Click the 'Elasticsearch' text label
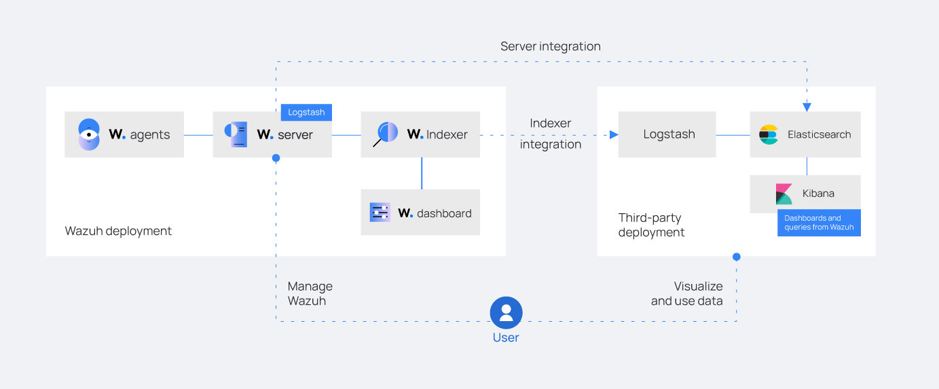 [819, 134]
